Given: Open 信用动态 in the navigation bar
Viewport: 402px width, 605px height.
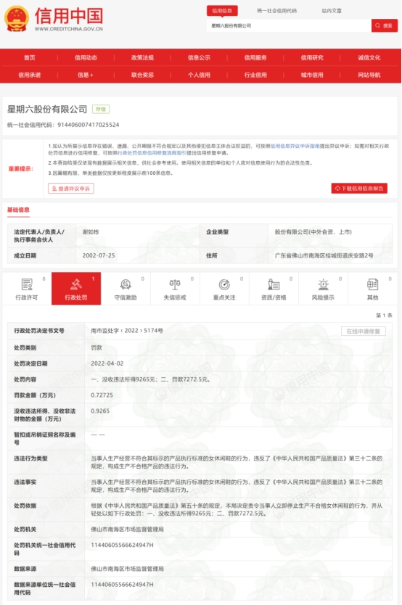Looking at the screenshot, I should coord(86,57).
